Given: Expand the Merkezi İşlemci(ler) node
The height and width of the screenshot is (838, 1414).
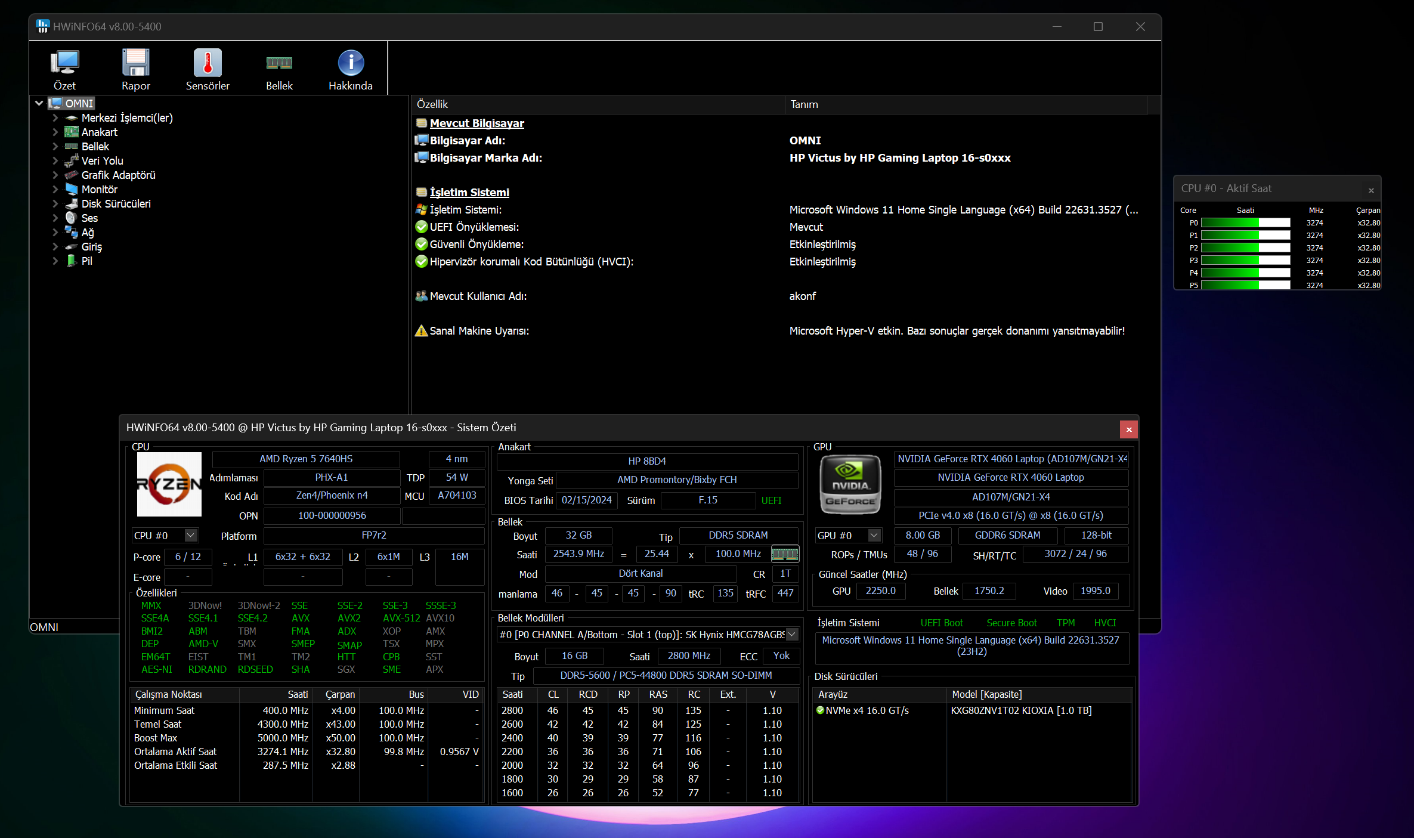Looking at the screenshot, I should point(55,117).
